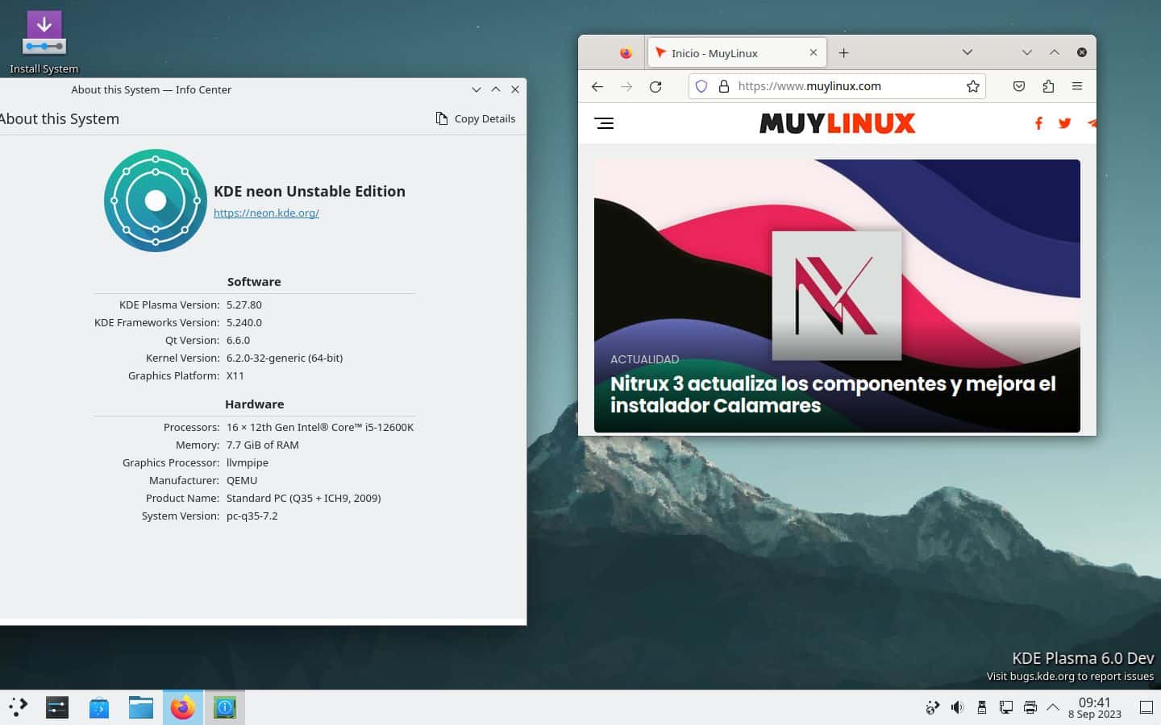Bookmark this page with the star
Screen dimensions: 1161x725
point(973,86)
